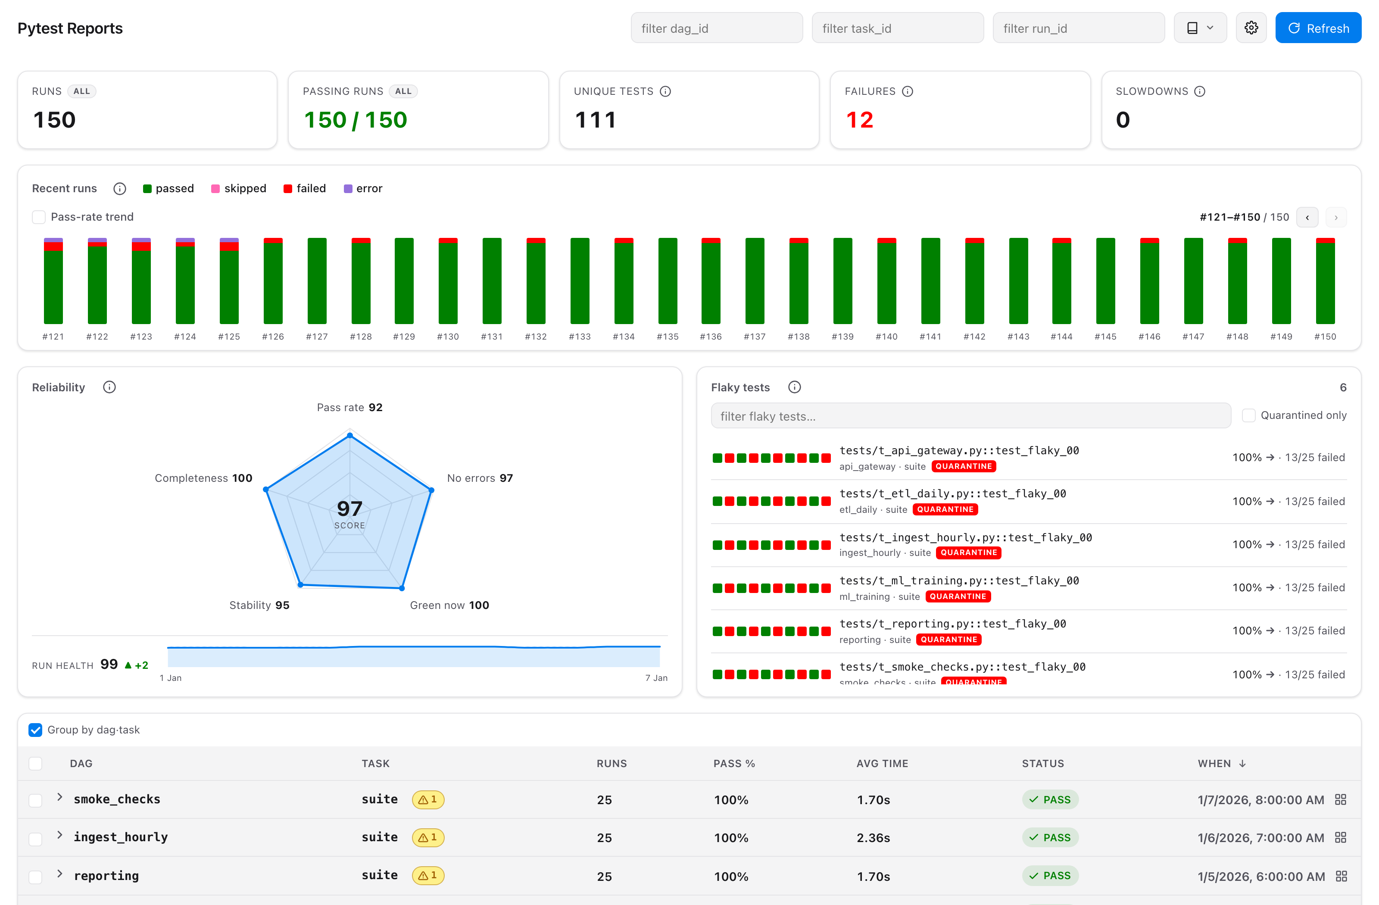Viewport: 1379px width, 905px height.
Task: Enable the Quarantined only checkbox
Action: (1248, 415)
